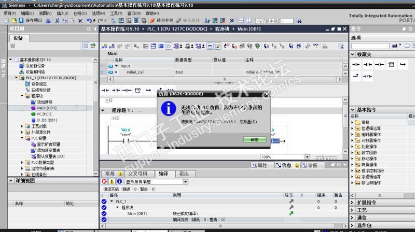The image size is (415, 232).
Task: Go to Main (OB1) via green arrow
Action: tap(292, 213)
